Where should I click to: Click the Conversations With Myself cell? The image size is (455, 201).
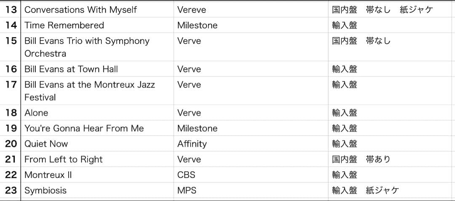80,10
